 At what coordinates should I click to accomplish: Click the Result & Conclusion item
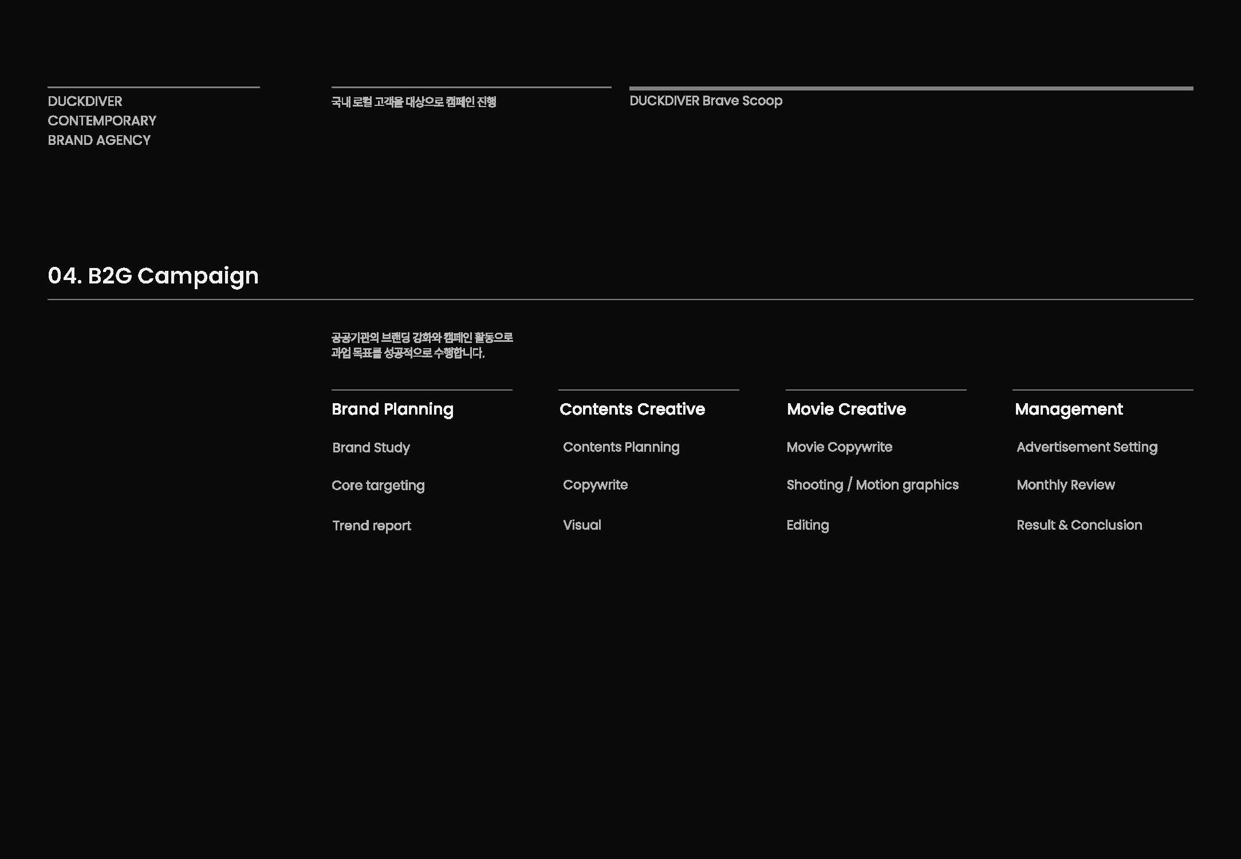[1079, 525]
